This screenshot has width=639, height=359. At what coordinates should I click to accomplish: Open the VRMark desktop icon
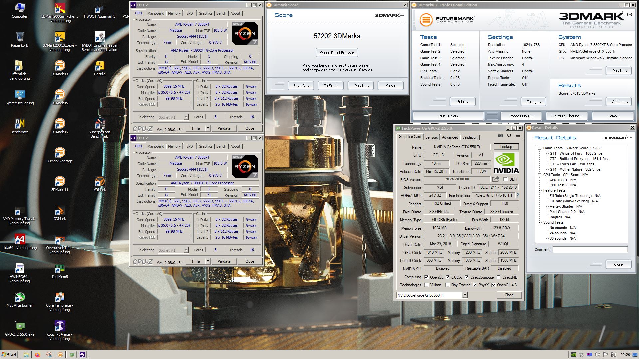coord(100,184)
